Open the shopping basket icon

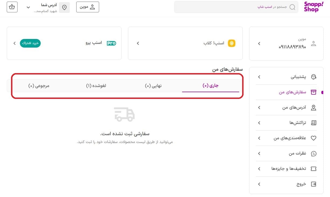[12, 7]
